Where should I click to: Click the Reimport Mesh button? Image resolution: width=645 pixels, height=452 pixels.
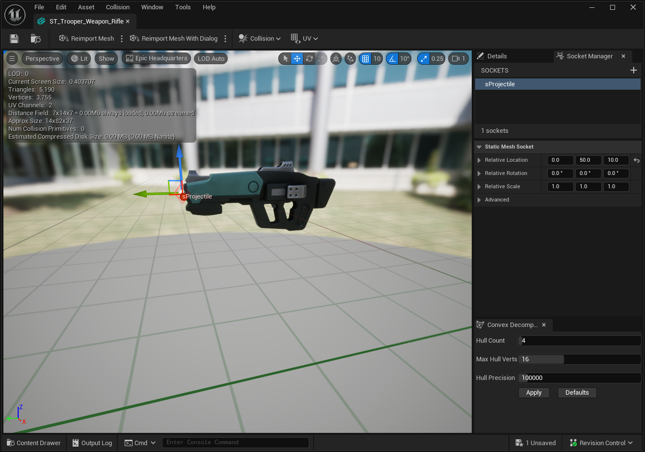(86, 39)
